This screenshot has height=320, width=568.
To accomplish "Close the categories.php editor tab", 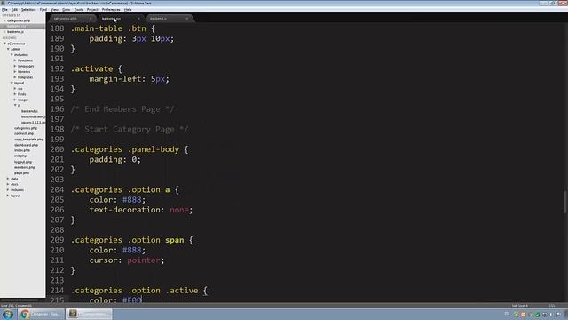I will 91,19.
